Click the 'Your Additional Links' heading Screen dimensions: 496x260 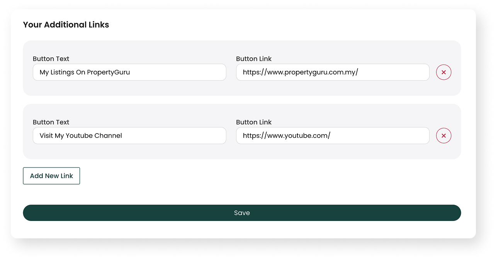(66, 25)
